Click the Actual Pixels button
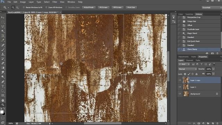This screenshot has width=222, height=125. click(89, 7)
